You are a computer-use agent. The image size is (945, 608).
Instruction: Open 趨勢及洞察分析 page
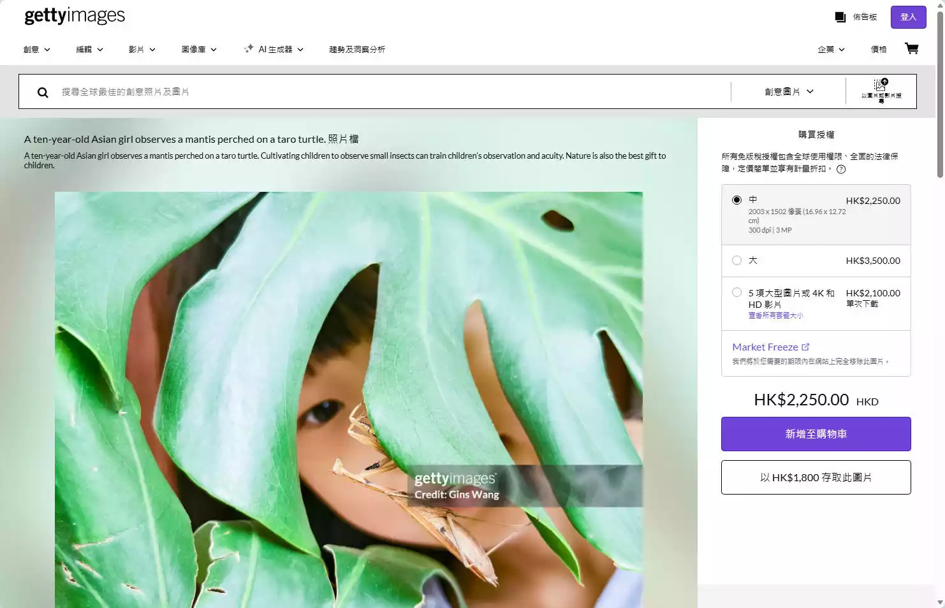(x=357, y=49)
